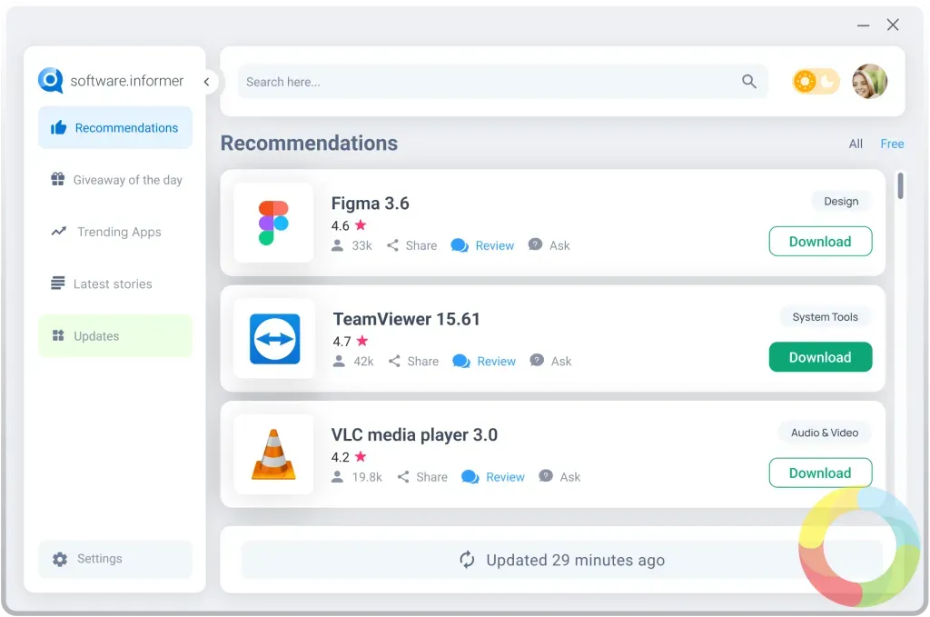Click the Search here input field
This screenshot has height=617, width=930.
[503, 82]
